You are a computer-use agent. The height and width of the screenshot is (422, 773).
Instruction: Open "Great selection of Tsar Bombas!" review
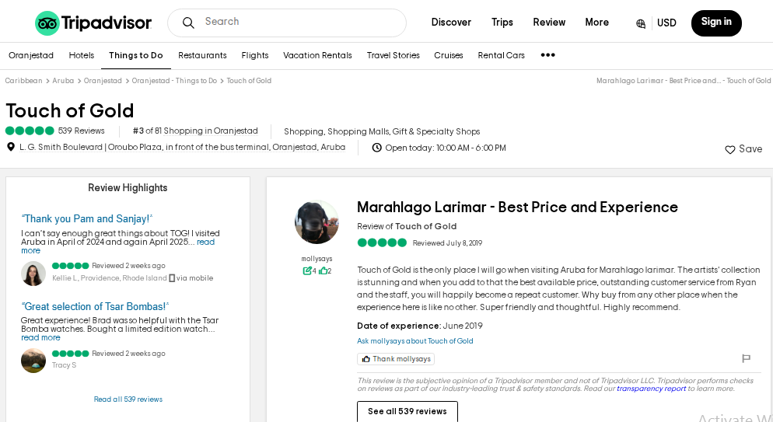pos(95,306)
